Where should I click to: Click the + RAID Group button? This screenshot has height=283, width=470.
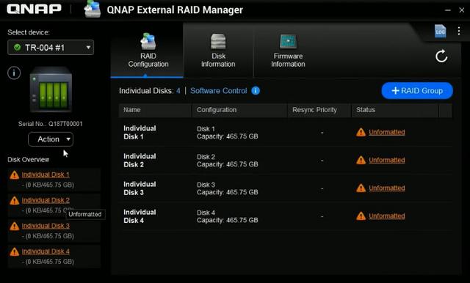click(417, 91)
